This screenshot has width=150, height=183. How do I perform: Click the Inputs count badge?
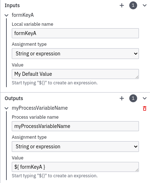pyautogui.click(x=133, y=5)
